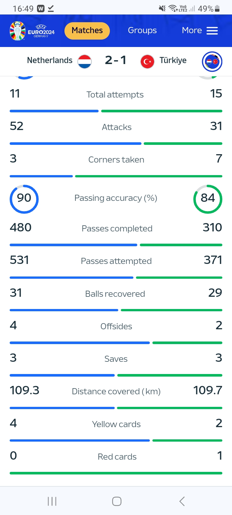Tap the UEFA EURO 2024 logo
The image size is (232, 515).
click(x=32, y=31)
